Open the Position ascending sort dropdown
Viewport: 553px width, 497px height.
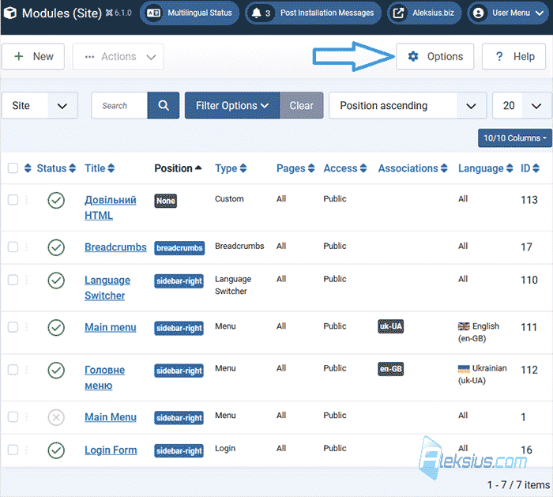pyautogui.click(x=408, y=105)
